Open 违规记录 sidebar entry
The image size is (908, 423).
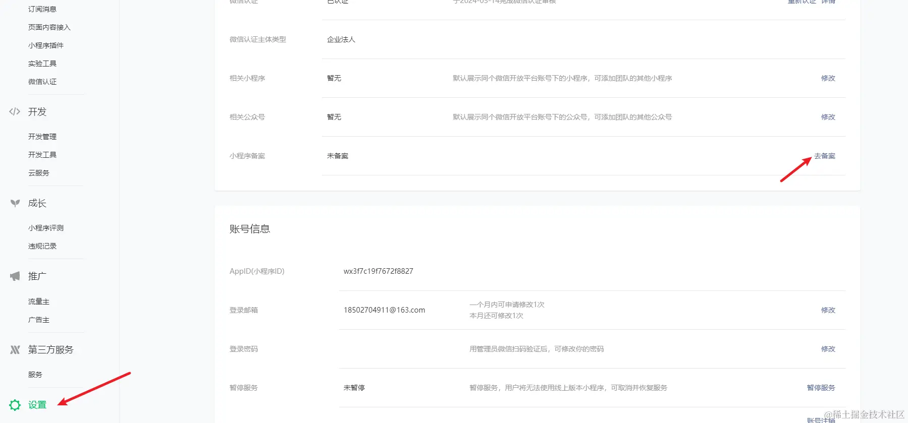42,246
